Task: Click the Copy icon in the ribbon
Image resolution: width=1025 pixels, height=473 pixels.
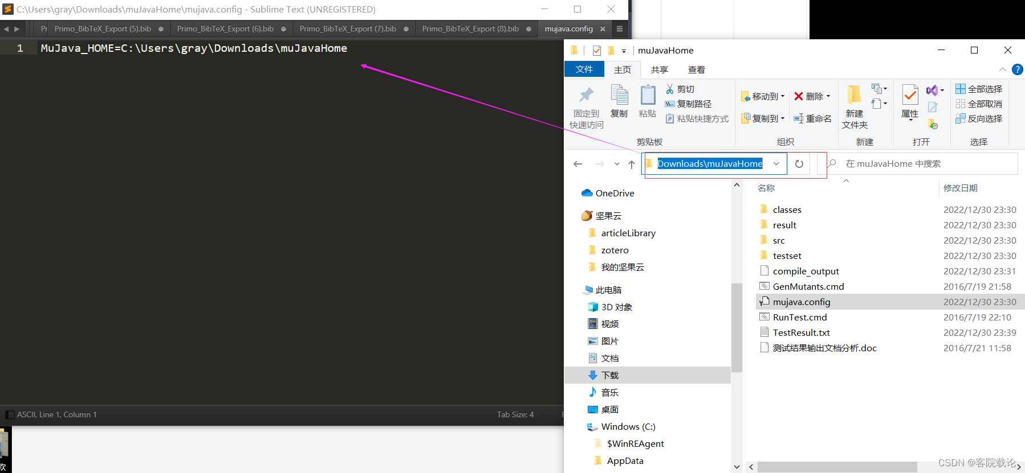Action: [619, 94]
